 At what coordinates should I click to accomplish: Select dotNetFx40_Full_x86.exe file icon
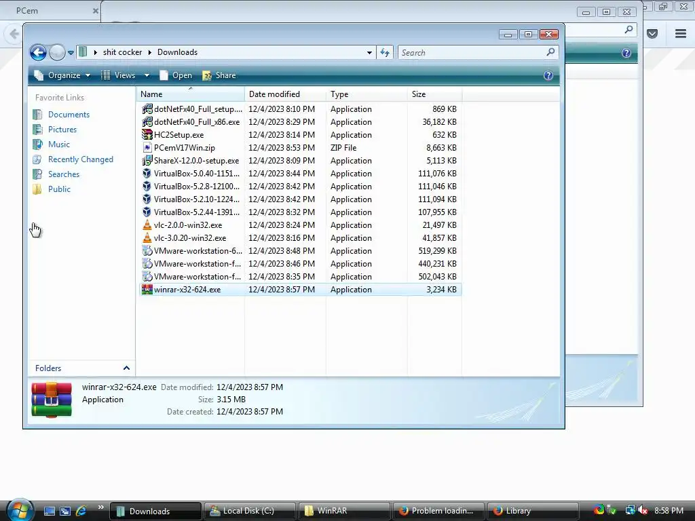click(147, 122)
